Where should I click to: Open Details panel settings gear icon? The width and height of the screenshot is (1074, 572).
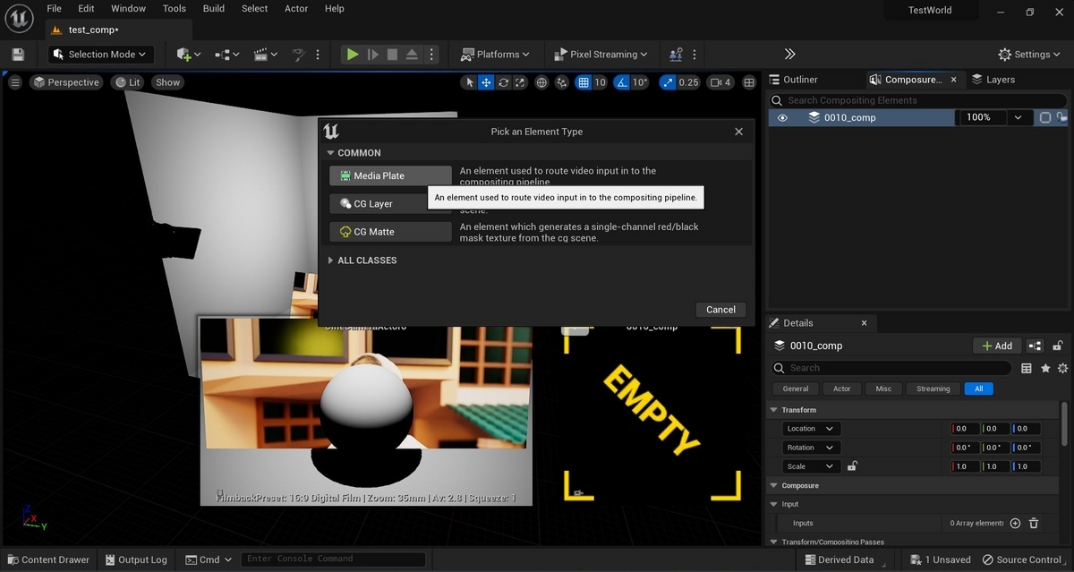[x=1062, y=368]
